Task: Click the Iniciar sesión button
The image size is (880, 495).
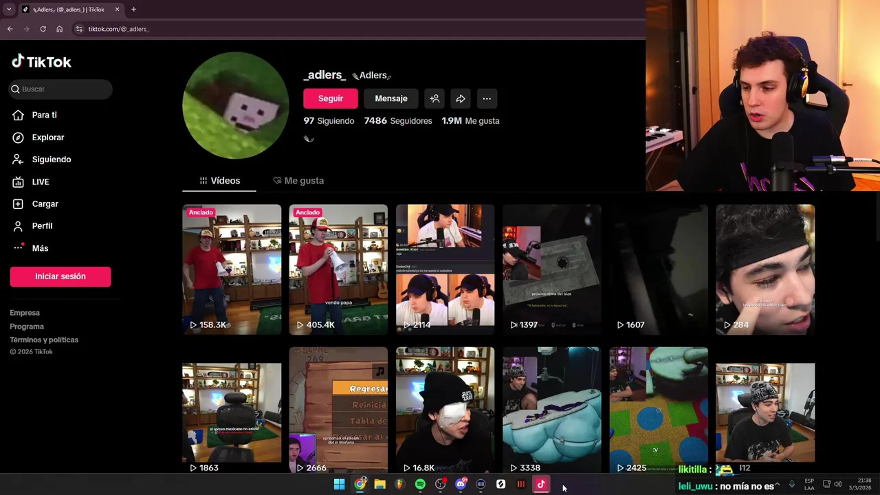Action: tap(60, 276)
